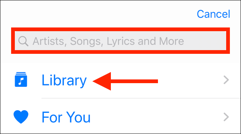The height and width of the screenshot is (134, 241).
Task: Click the "Library" text label
Action: tap(64, 81)
